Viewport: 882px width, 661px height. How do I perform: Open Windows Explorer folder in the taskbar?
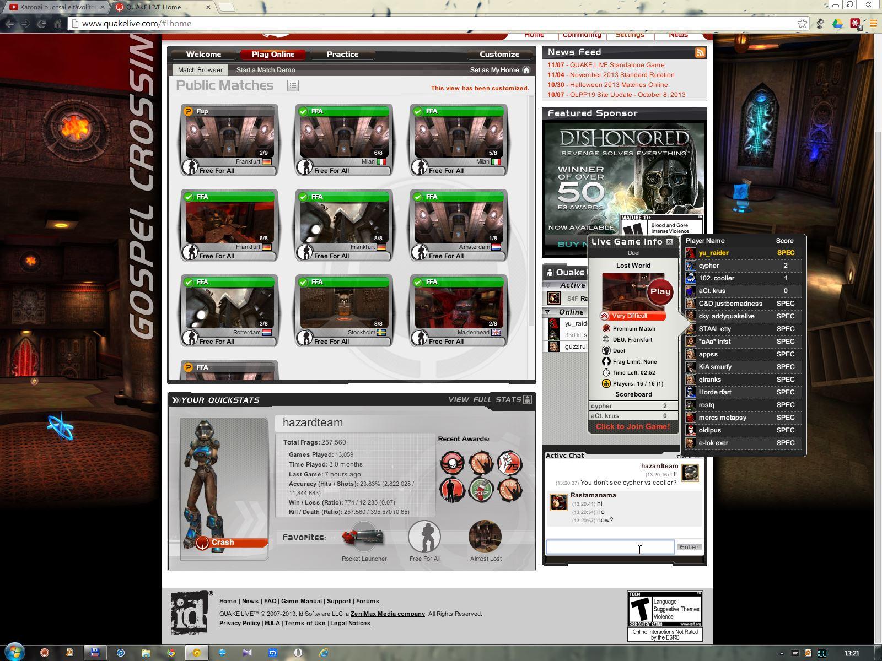146,653
